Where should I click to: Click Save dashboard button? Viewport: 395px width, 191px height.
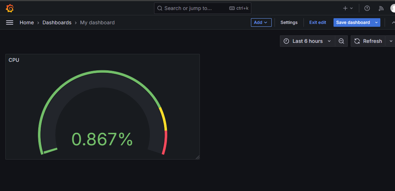point(353,22)
